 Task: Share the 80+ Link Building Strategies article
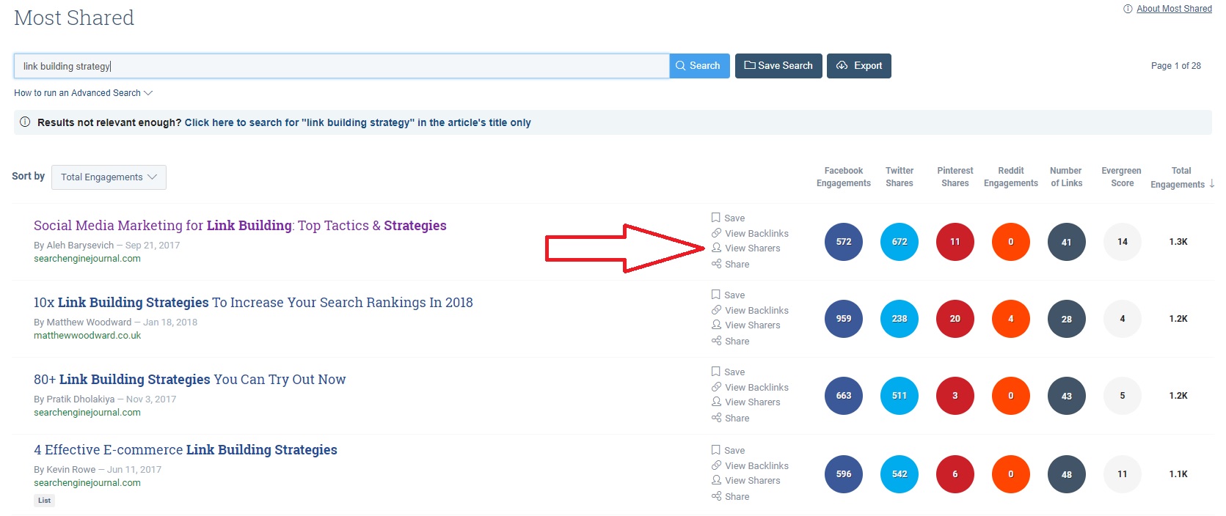tap(730, 418)
